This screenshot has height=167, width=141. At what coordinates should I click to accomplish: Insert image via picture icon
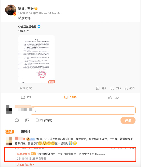[27, 120]
